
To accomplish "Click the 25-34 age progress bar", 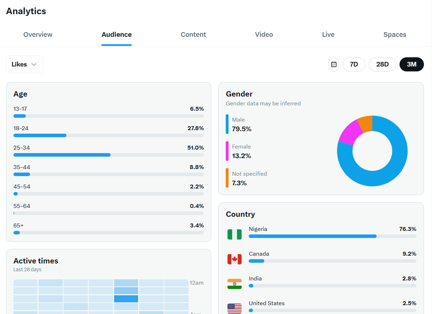I will click(x=108, y=155).
